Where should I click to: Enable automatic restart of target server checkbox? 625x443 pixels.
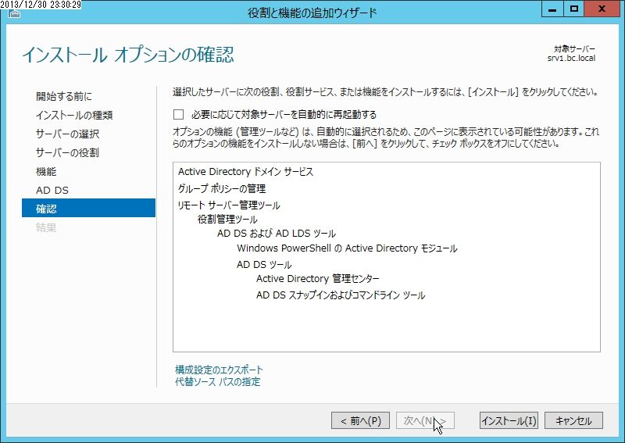[x=179, y=115]
